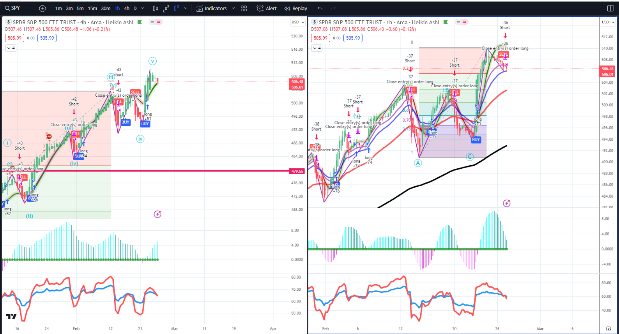619x334 pixels.
Task: Collapse the 4h chart indicator legend
Action: pos(11,48)
